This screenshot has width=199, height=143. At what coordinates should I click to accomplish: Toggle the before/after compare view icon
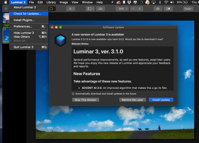[168, 9]
